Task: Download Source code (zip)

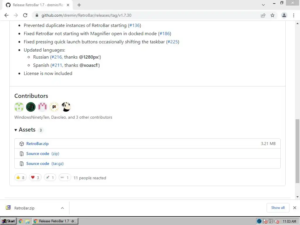Action: click(x=43, y=154)
